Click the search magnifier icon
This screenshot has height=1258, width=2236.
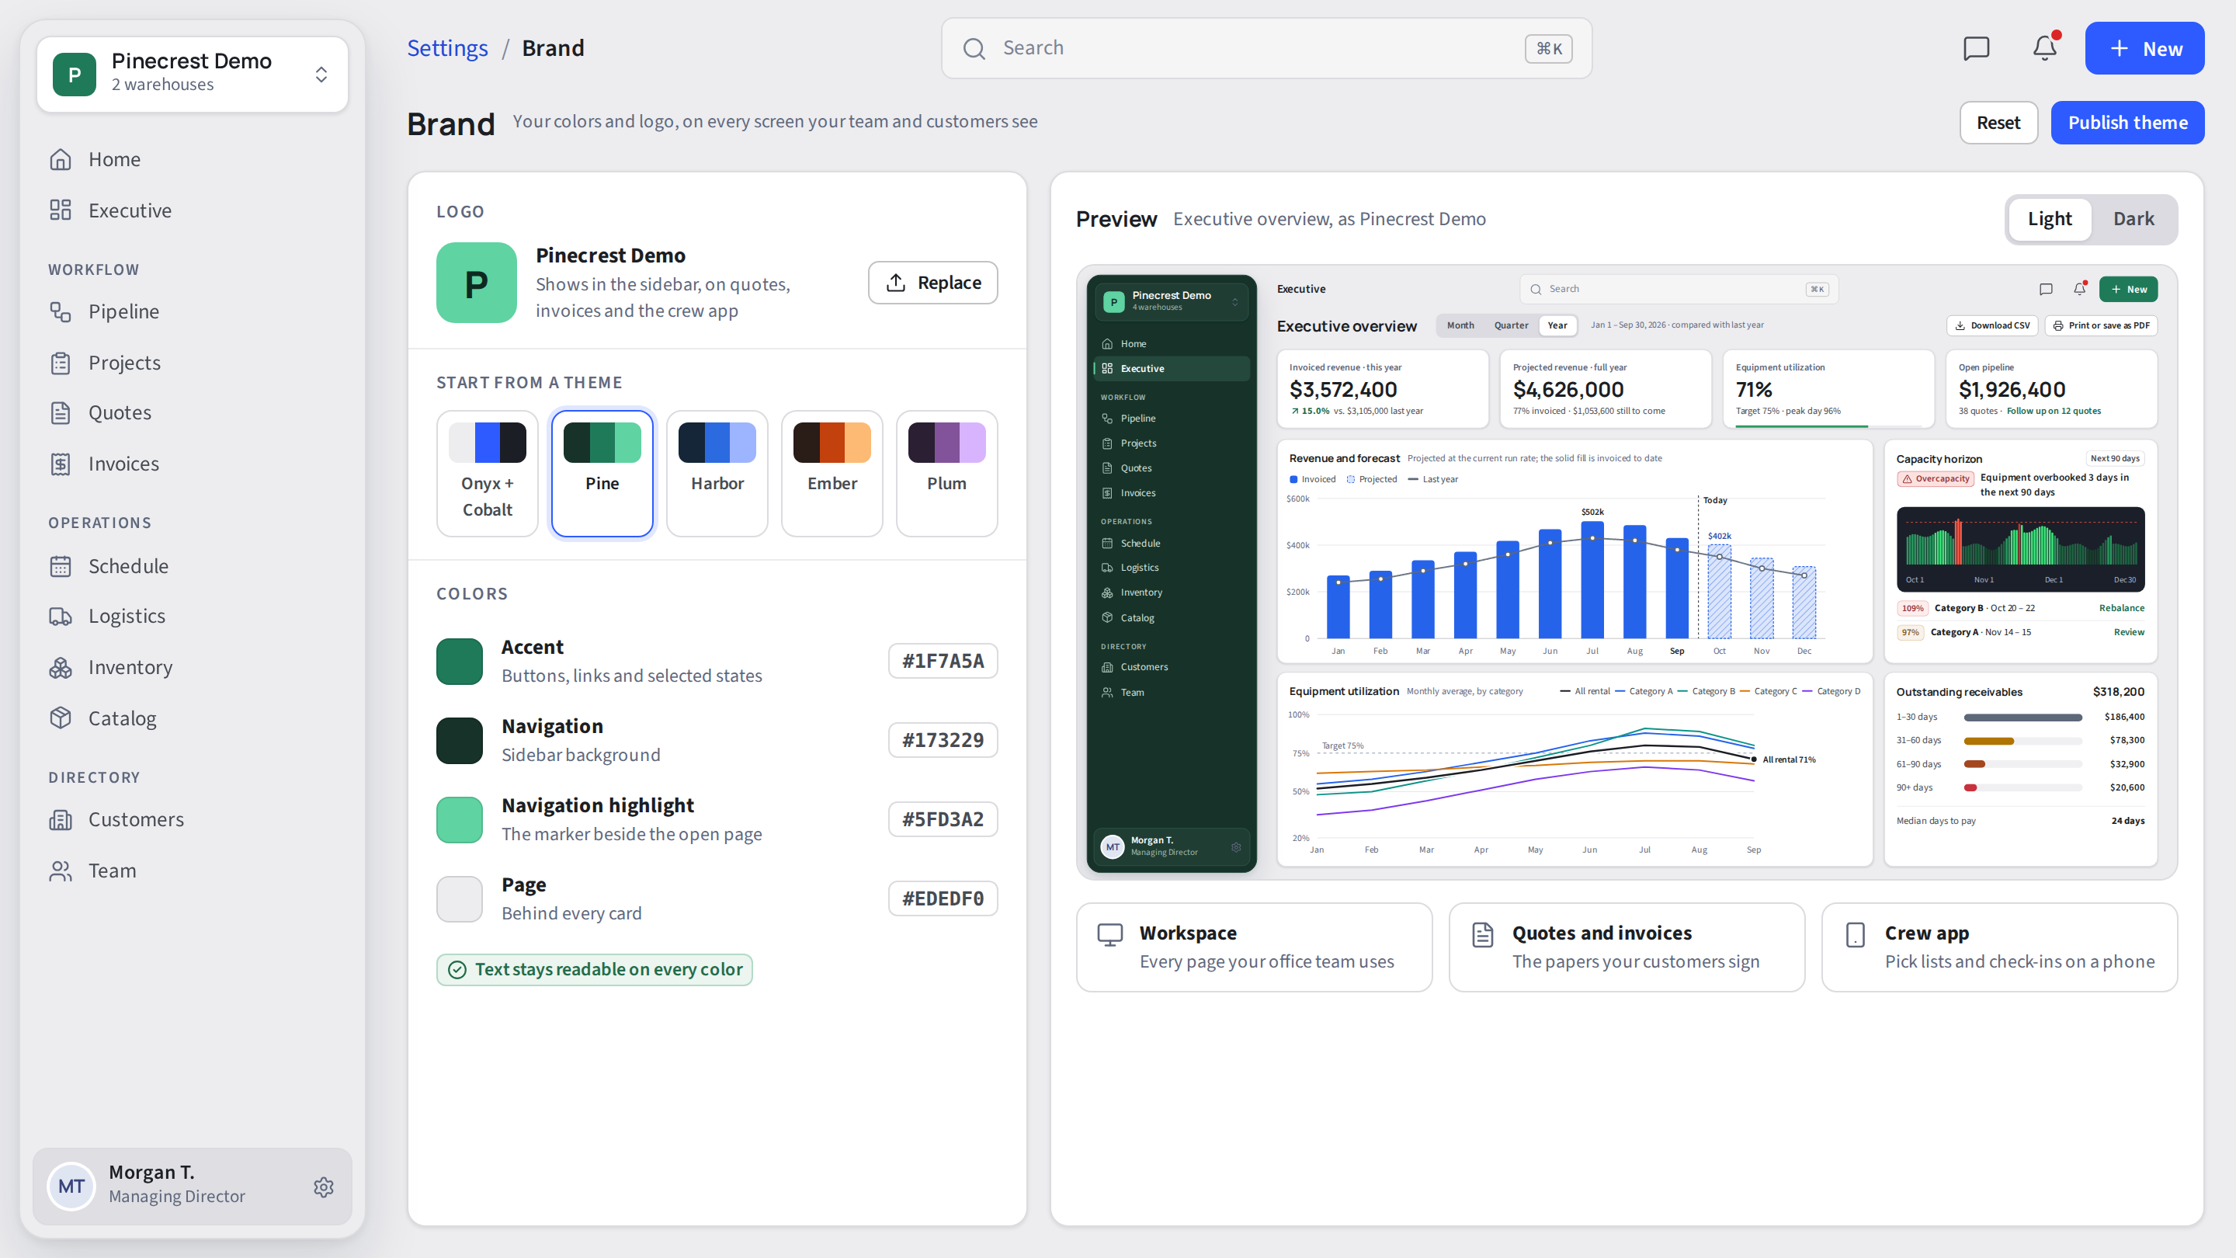click(974, 49)
